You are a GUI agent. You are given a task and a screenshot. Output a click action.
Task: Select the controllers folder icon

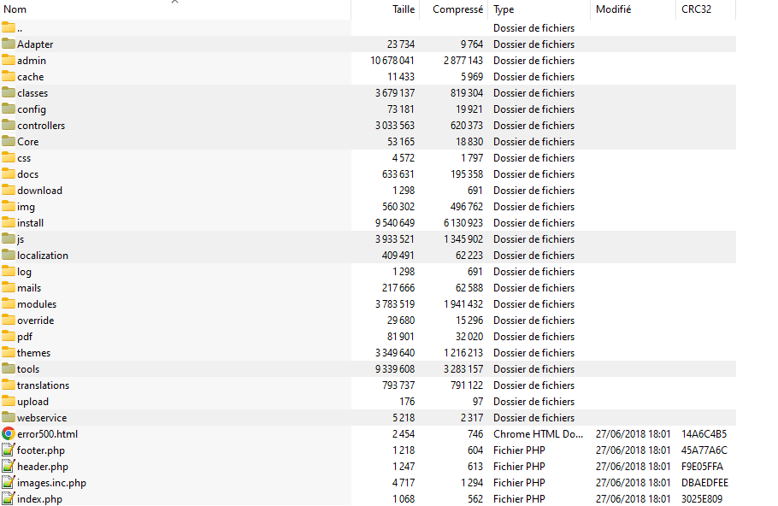[9, 125]
